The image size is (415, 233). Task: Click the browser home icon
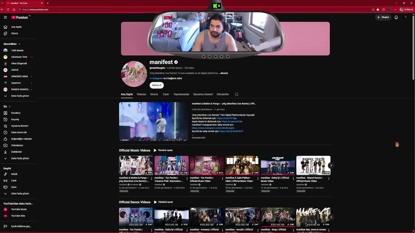14,9
